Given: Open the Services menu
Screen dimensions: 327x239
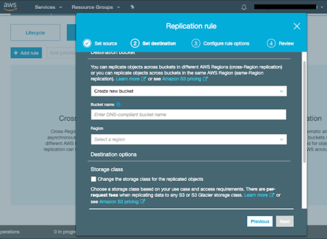Looking at the screenshot, I should click(48, 7).
